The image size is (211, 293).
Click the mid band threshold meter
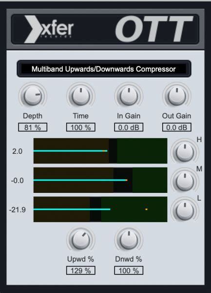click(100, 180)
